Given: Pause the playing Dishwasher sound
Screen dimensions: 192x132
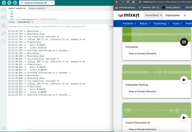Looking at the screenshot, I should [x=184, y=42].
